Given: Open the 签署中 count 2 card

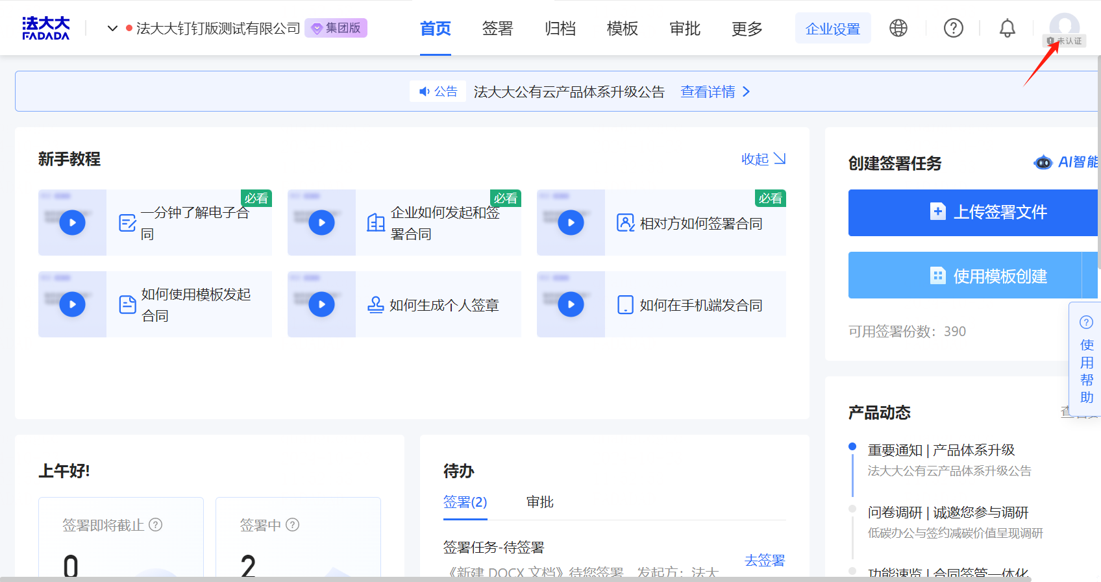Looking at the screenshot, I should pyautogui.click(x=298, y=537).
